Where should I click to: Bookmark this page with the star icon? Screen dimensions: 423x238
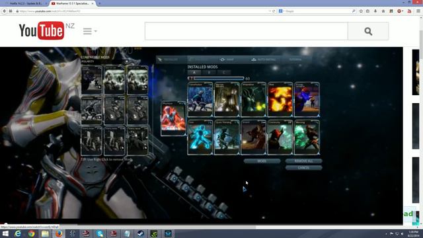coord(361,11)
